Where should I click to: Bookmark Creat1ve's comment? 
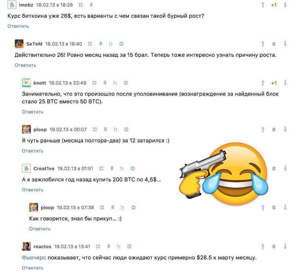[x=112, y=168]
